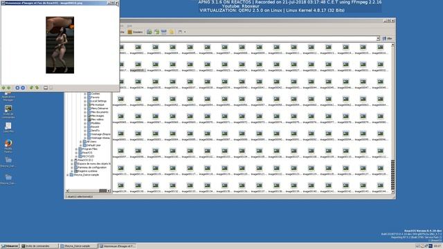Image resolution: width=443 pixels, height=249 pixels.
Task: Click the folder tree scroll-left arrow
Action: click(67, 191)
